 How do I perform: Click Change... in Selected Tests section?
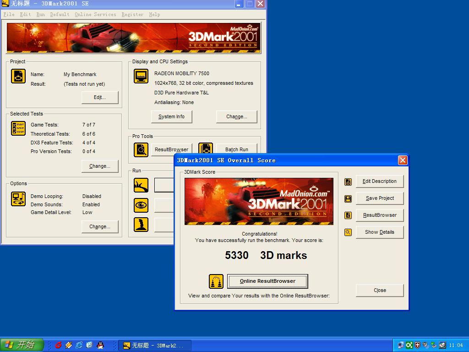(x=100, y=166)
